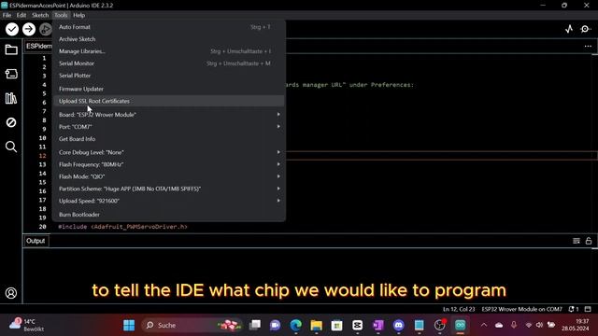Choose Auto Format from Tools menu
Image resolution: width=598 pixels, height=336 pixels.
pyautogui.click(x=168, y=27)
